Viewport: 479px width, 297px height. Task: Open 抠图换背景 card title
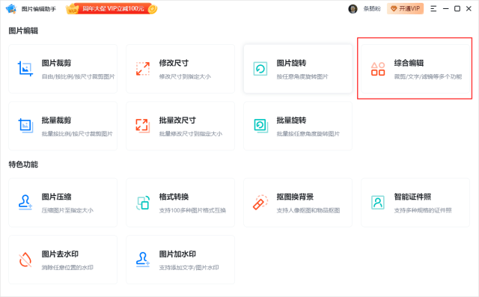295,197
